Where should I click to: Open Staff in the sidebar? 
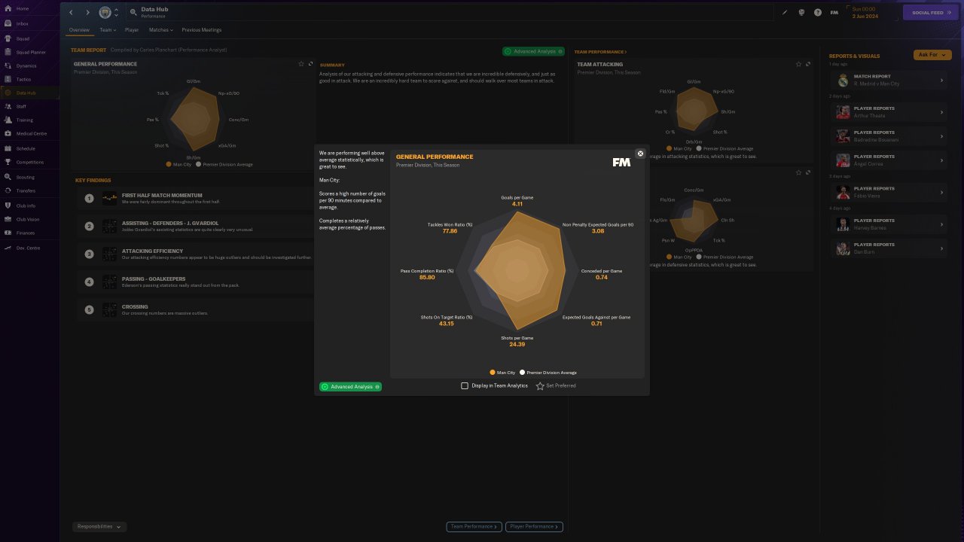tap(21, 107)
